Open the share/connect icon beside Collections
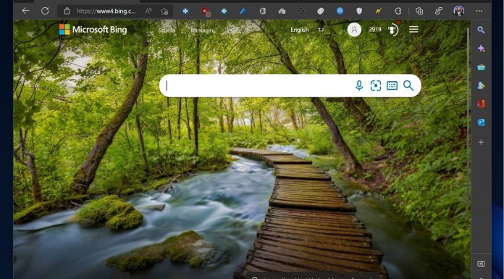This screenshot has height=279, width=504. pos(438,12)
